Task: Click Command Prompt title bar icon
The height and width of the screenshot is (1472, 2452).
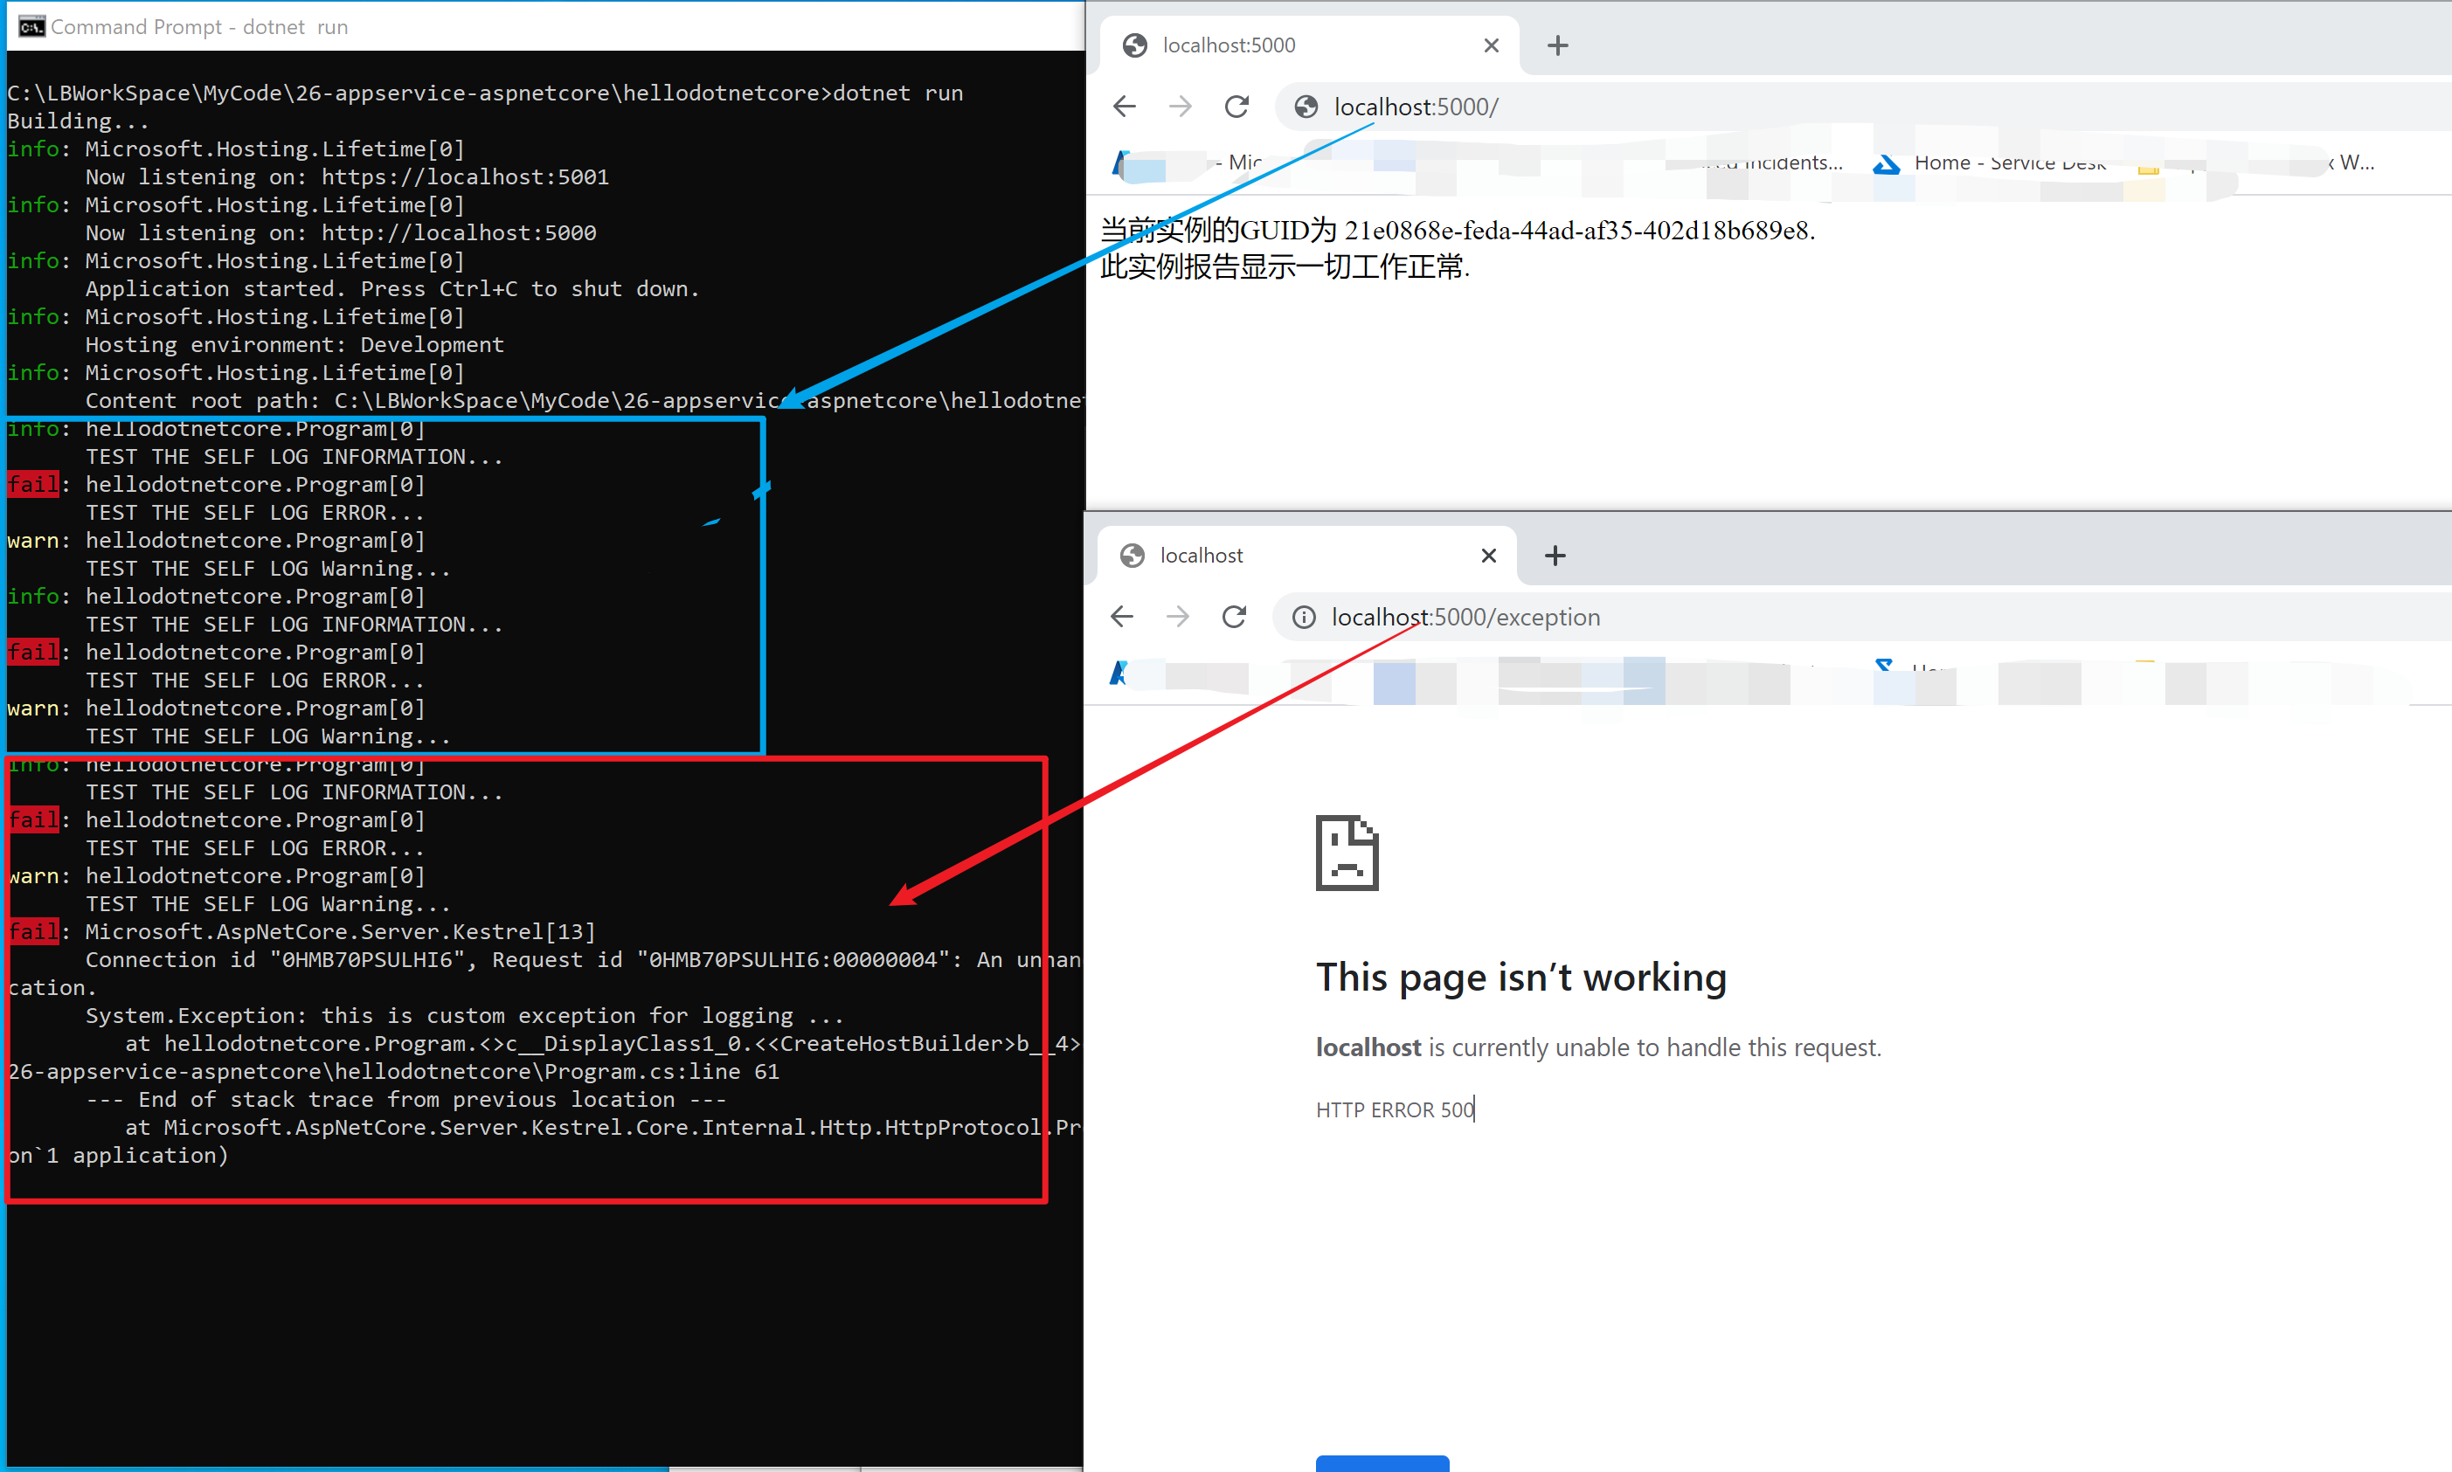Action: (x=31, y=27)
